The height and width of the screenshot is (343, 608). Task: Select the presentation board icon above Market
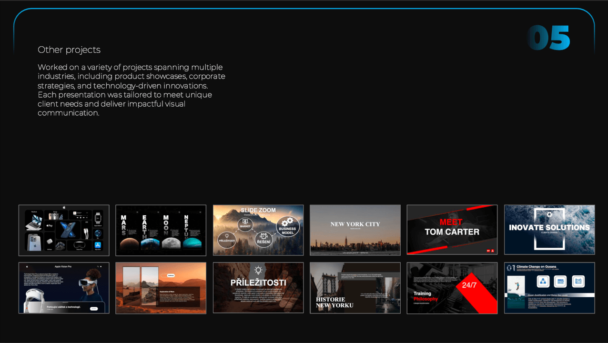[x=245, y=222]
